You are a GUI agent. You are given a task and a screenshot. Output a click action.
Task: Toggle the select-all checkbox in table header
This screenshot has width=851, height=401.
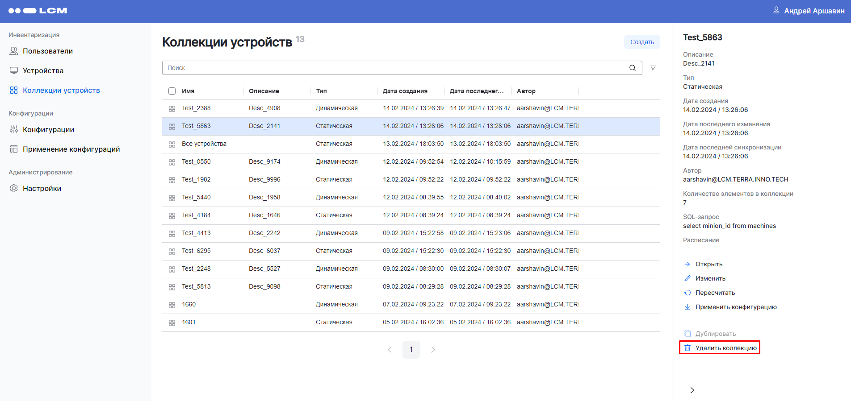[172, 91]
